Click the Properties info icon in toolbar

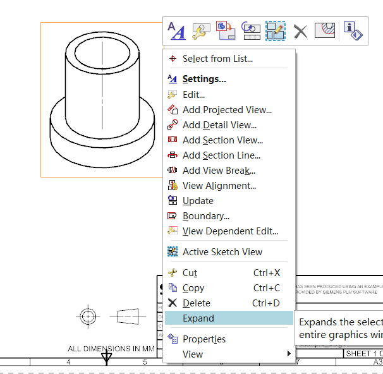[x=352, y=30]
